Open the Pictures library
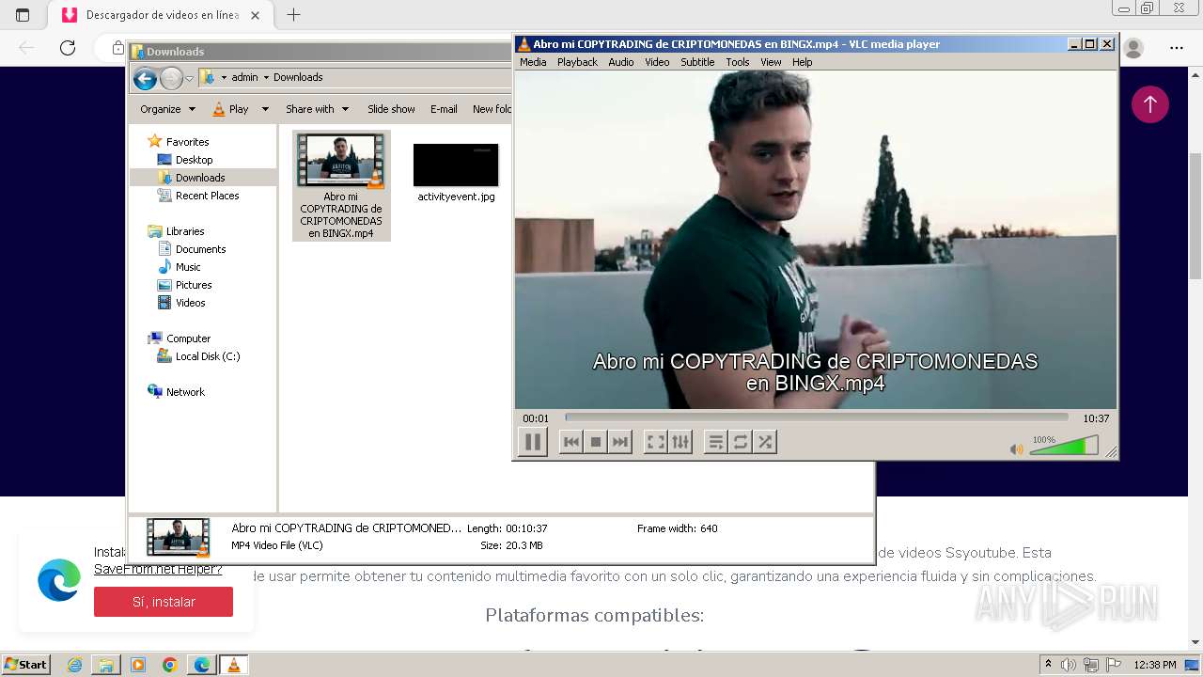Screen dimensions: 1203x677 [194, 285]
